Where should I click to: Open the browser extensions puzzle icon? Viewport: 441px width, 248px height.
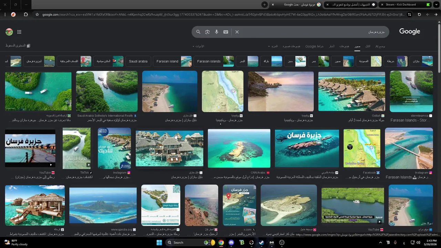pyautogui.click(x=26, y=14)
